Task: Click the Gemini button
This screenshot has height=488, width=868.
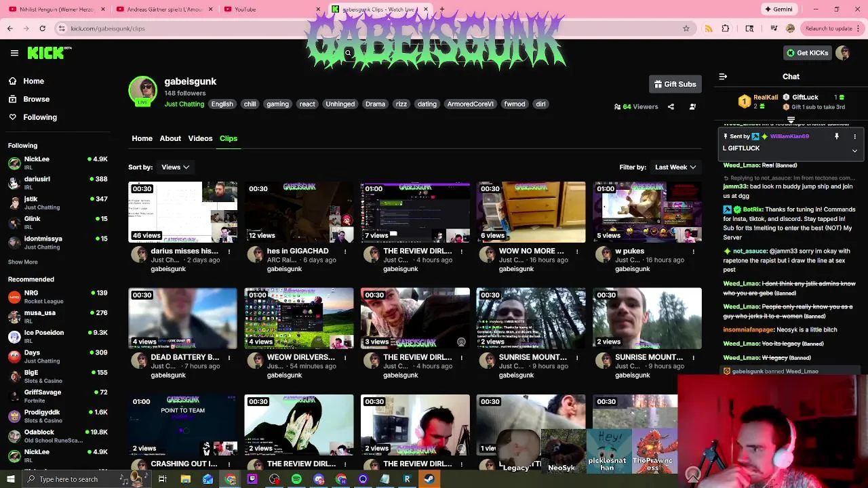Action: click(x=778, y=9)
